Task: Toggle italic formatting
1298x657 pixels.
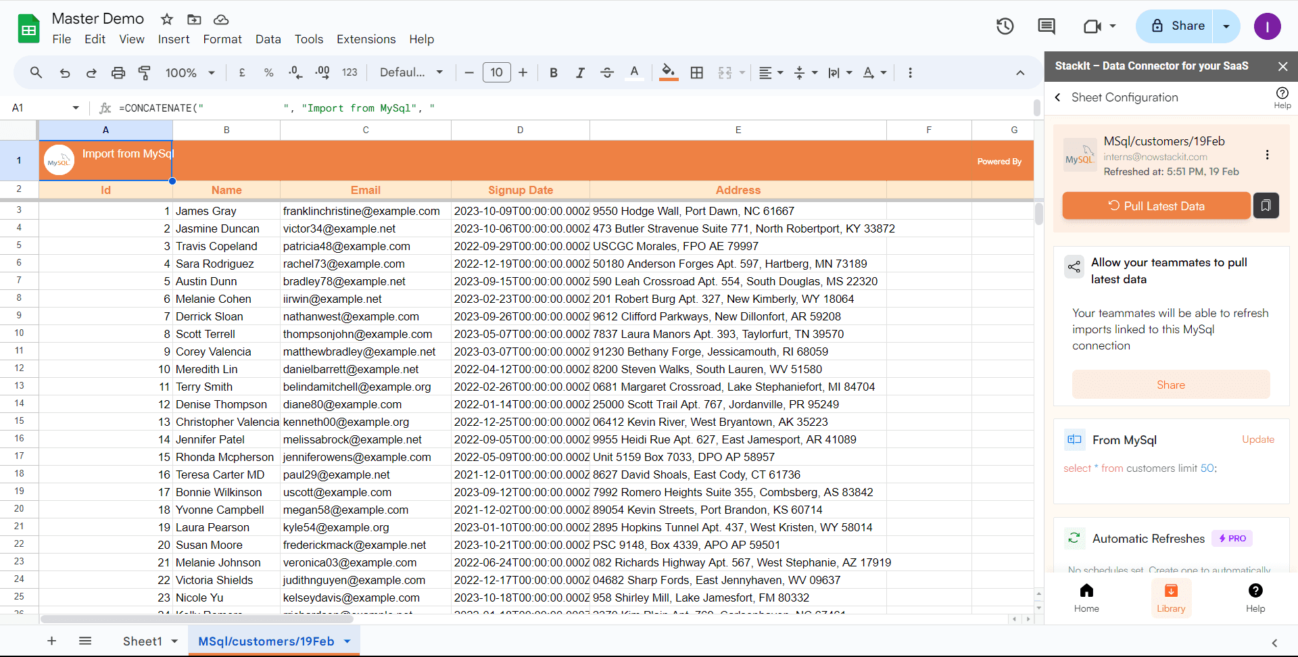Action: 580,72
